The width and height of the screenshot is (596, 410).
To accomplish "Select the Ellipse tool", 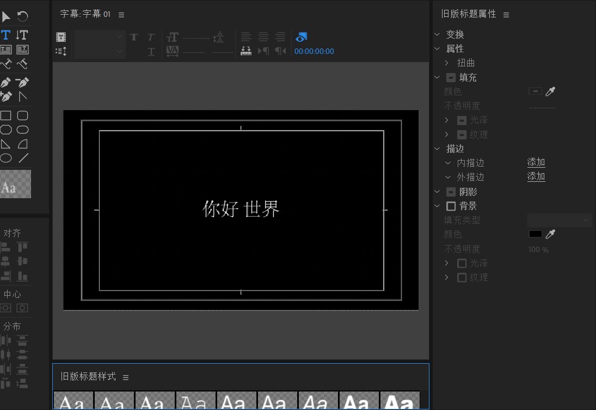I will coord(5,158).
